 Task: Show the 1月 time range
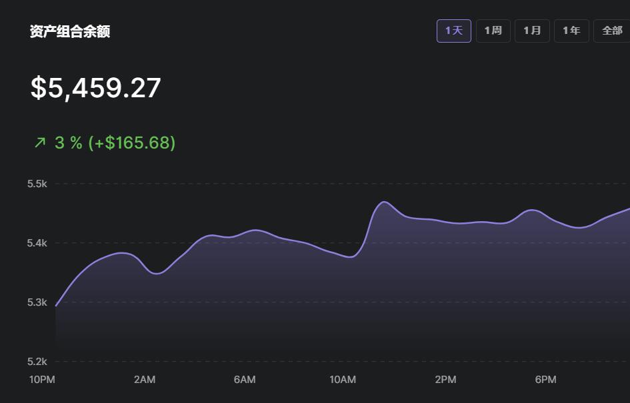pyautogui.click(x=532, y=31)
